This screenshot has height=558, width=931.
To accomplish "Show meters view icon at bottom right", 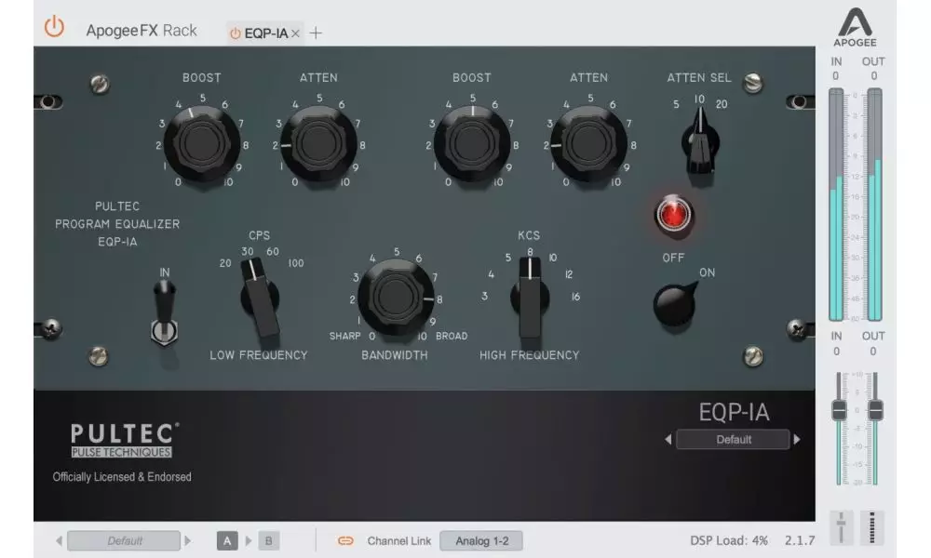I will pyautogui.click(x=872, y=527).
